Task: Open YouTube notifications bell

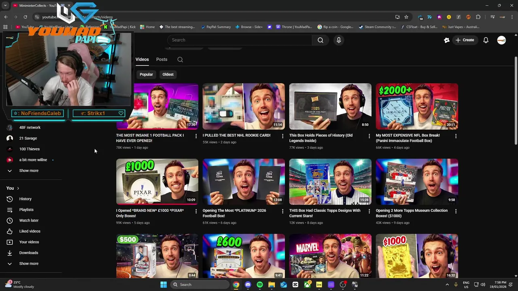Action: point(486,40)
